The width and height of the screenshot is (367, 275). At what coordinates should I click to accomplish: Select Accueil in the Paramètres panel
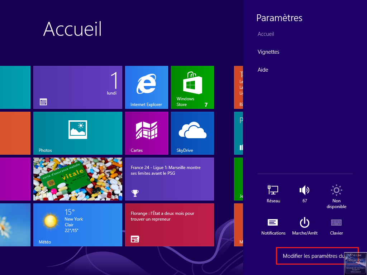pyautogui.click(x=266, y=34)
